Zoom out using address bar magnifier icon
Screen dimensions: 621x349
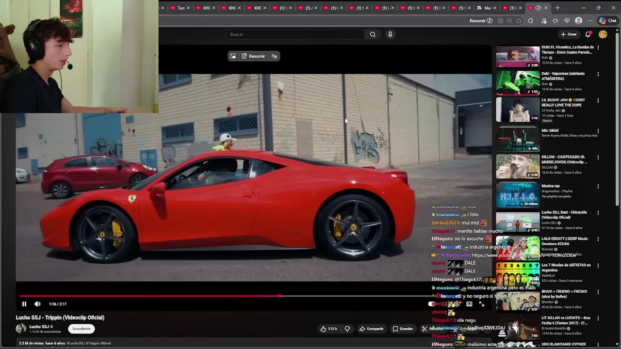pos(509,21)
